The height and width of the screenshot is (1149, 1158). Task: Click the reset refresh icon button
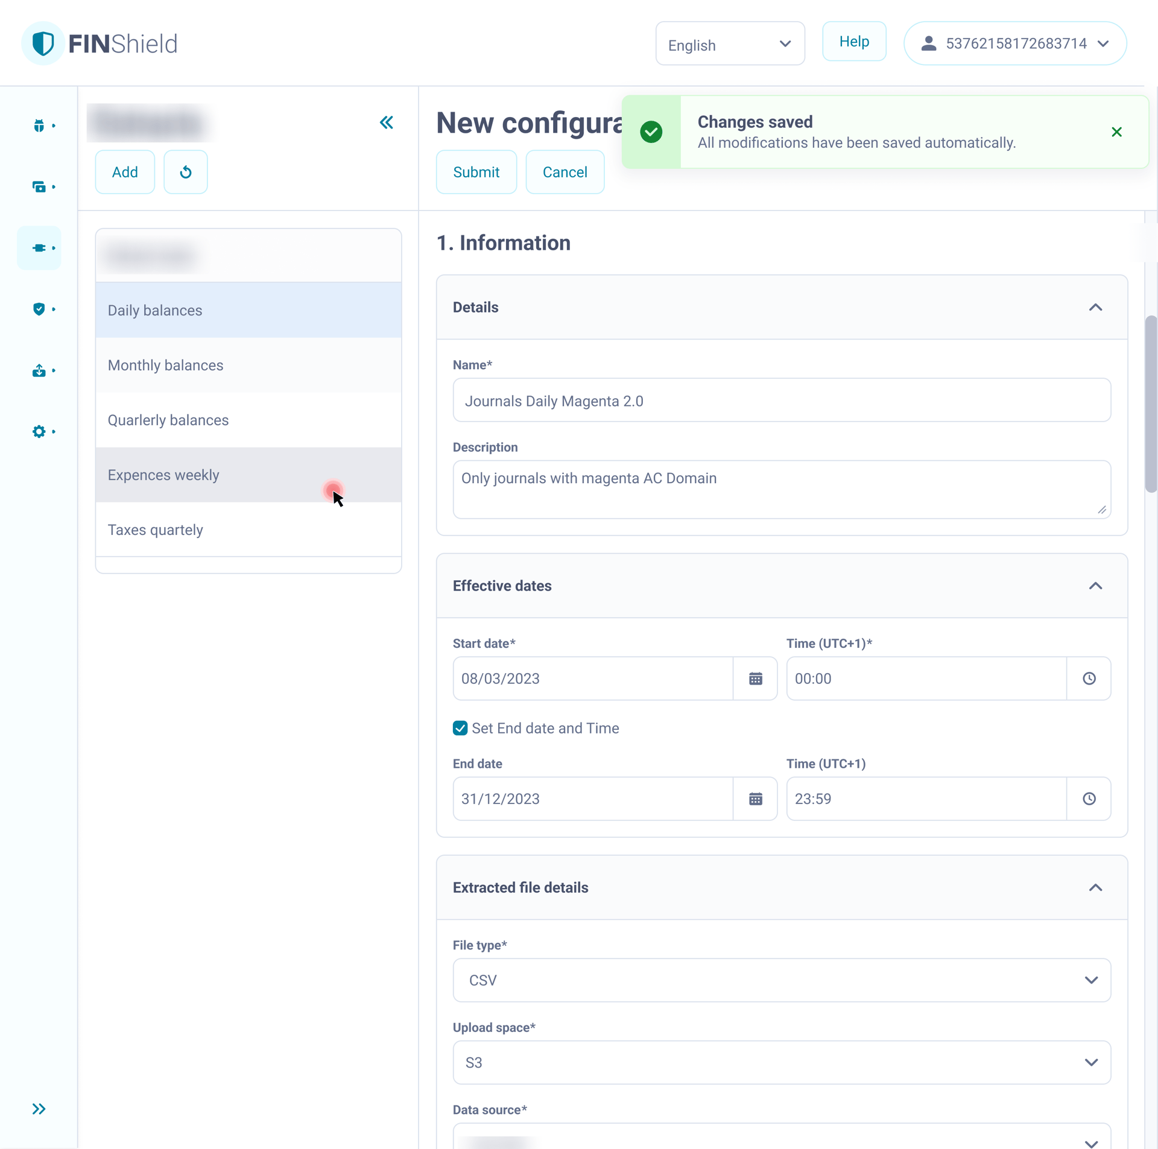coord(186,173)
